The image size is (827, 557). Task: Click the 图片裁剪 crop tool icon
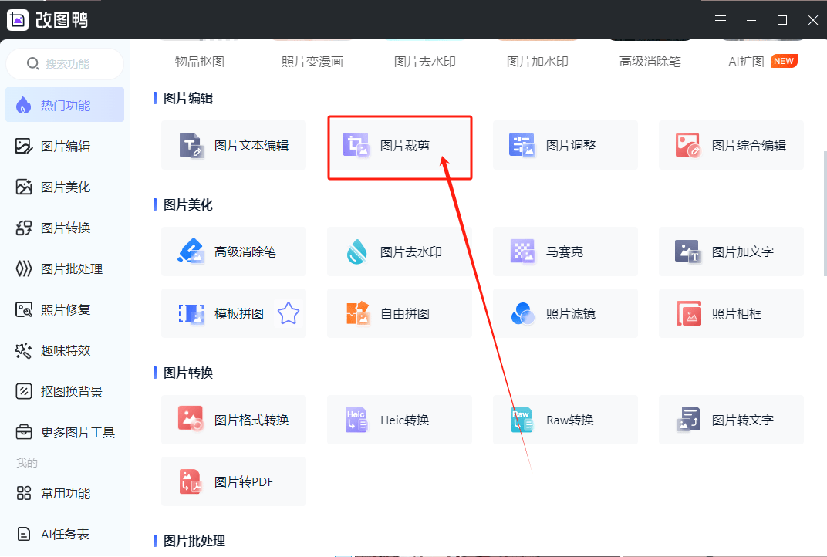click(356, 144)
